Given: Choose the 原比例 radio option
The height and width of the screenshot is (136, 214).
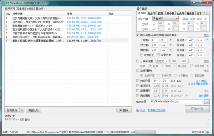Looking at the screenshot, I should (x=175, y=66).
